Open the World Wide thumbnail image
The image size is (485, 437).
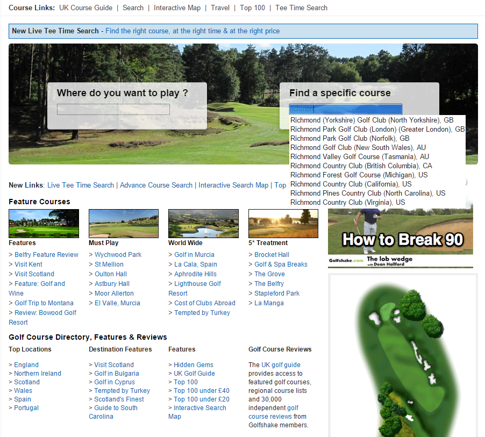tap(203, 224)
